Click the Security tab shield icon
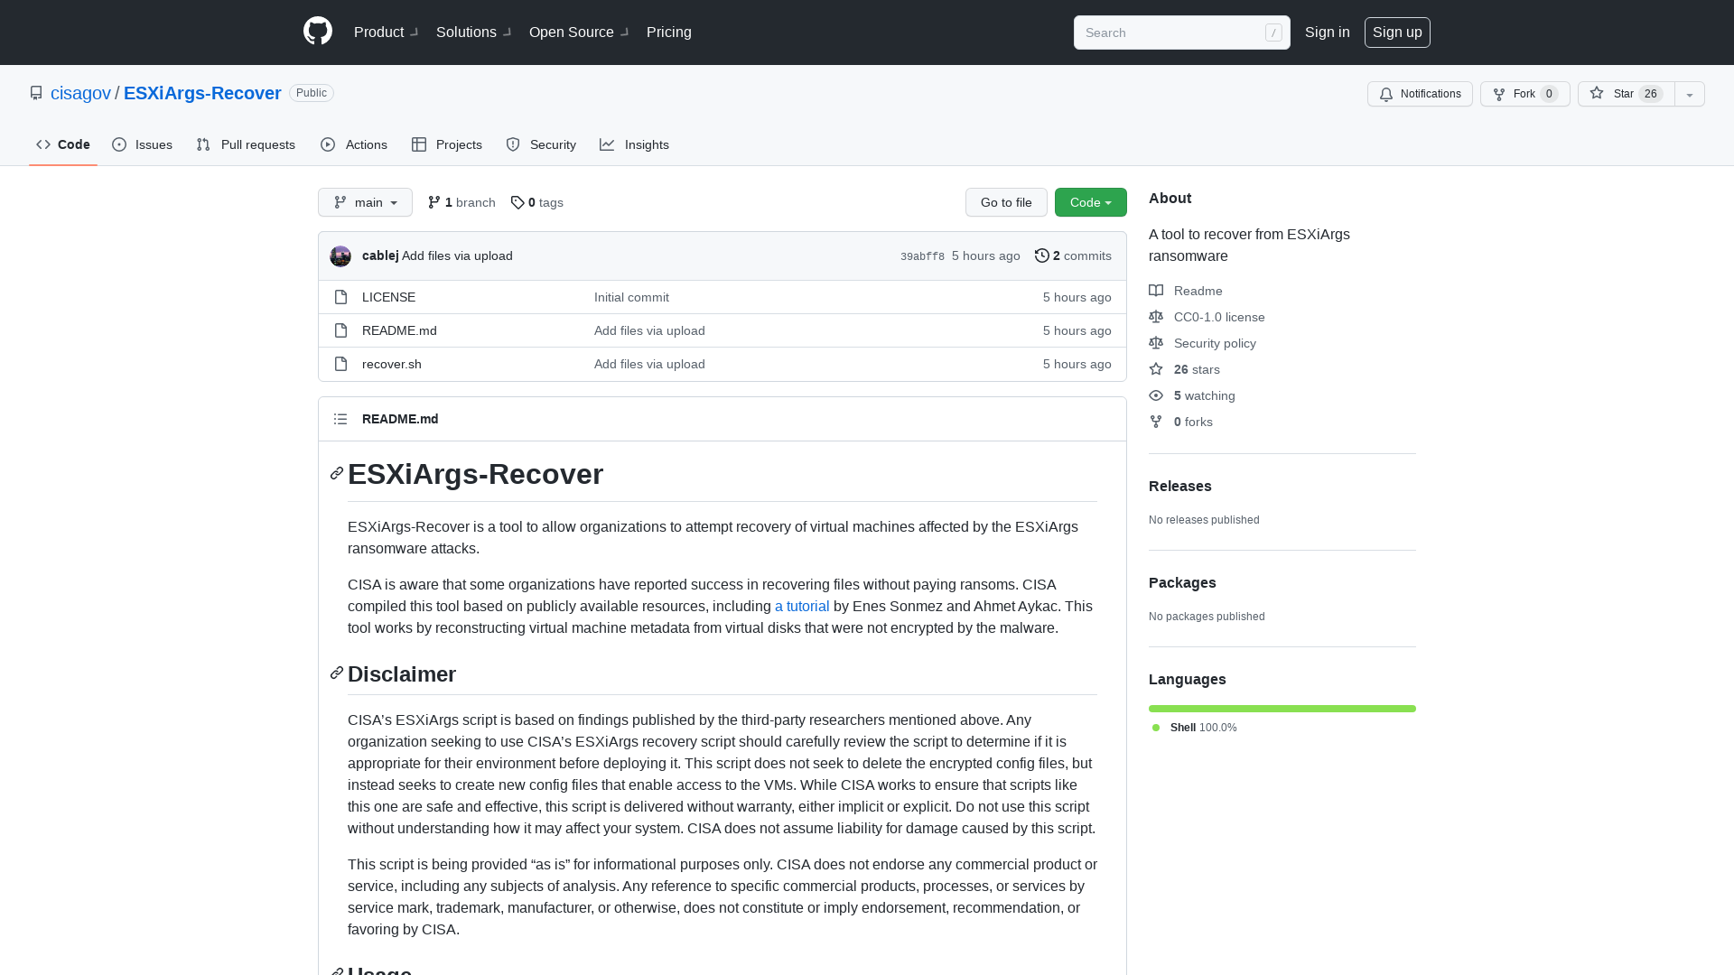The image size is (1734, 975). (513, 144)
